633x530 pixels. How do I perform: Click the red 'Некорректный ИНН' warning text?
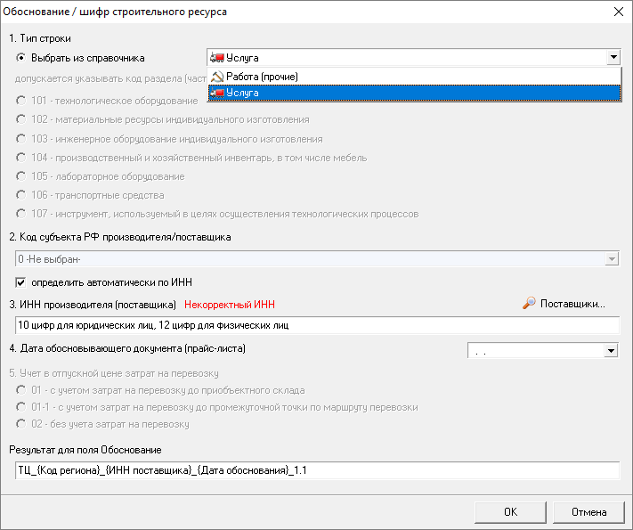point(230,305)
